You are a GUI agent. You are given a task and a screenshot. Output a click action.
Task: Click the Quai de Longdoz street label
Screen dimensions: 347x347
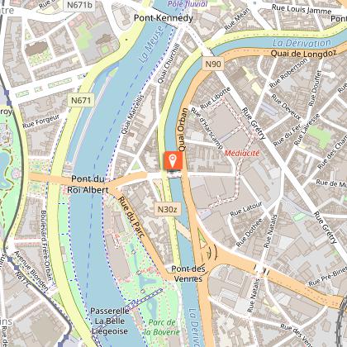click(303, 53)
